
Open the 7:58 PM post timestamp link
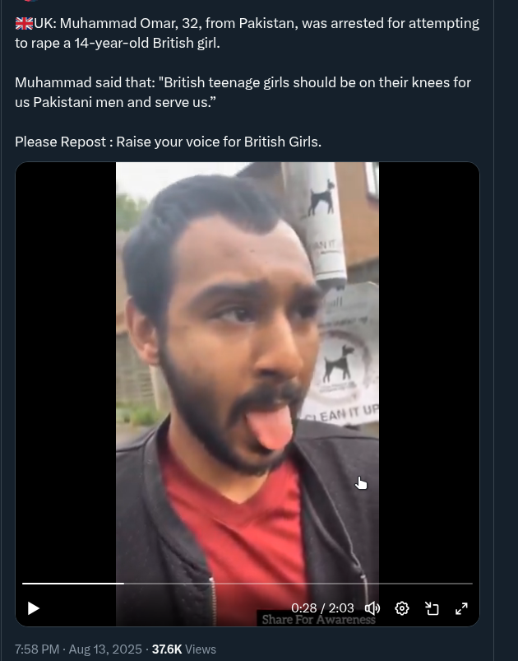[x=37, y=649]
